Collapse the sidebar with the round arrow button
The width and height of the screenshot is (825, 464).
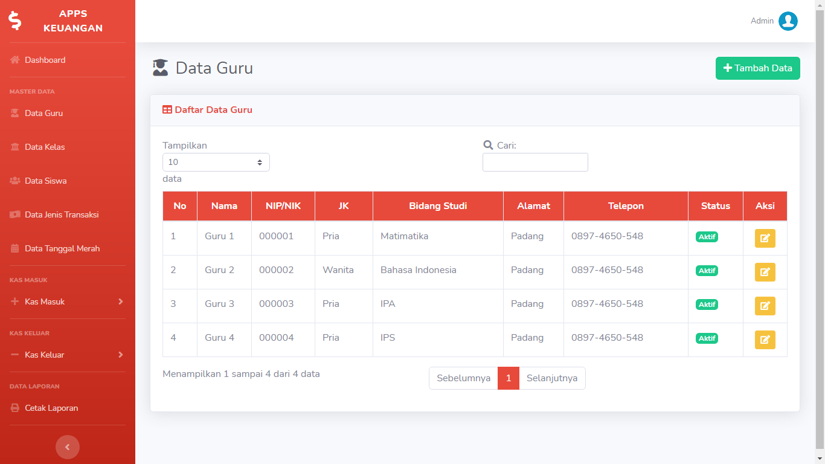click(x=68, y=447)
